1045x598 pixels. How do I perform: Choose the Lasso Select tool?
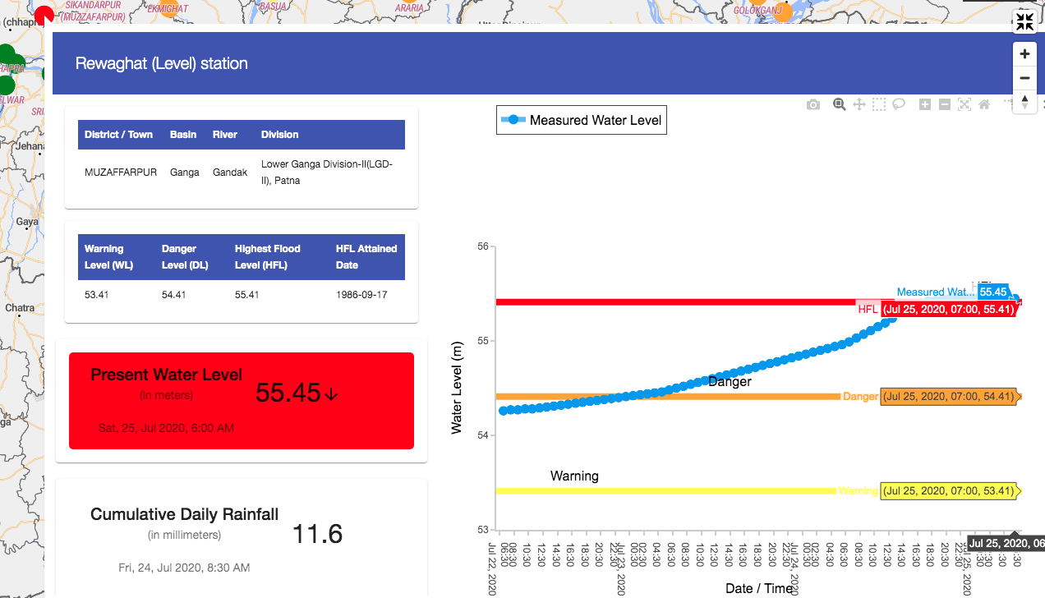900,104
